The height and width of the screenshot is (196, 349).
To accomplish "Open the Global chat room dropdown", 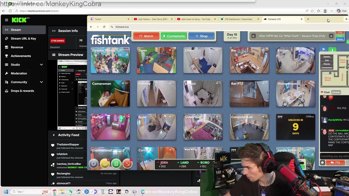I will point(336,92).
